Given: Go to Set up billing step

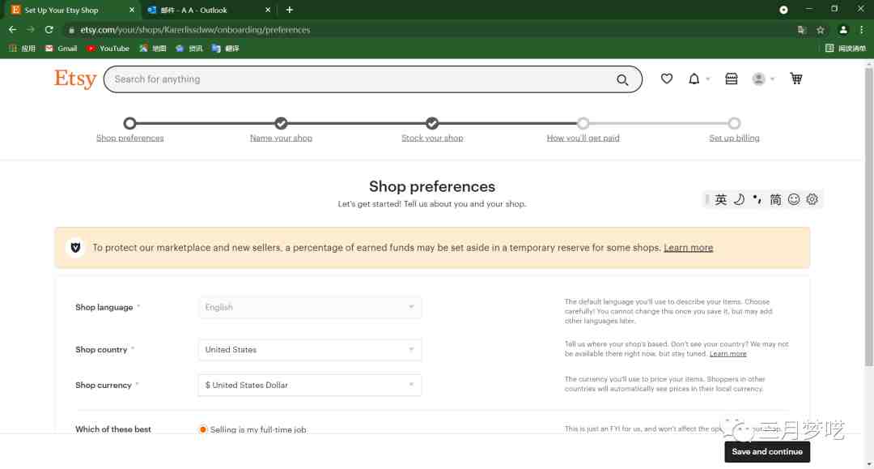Looking at the screenshot, I should coord(734,139).
